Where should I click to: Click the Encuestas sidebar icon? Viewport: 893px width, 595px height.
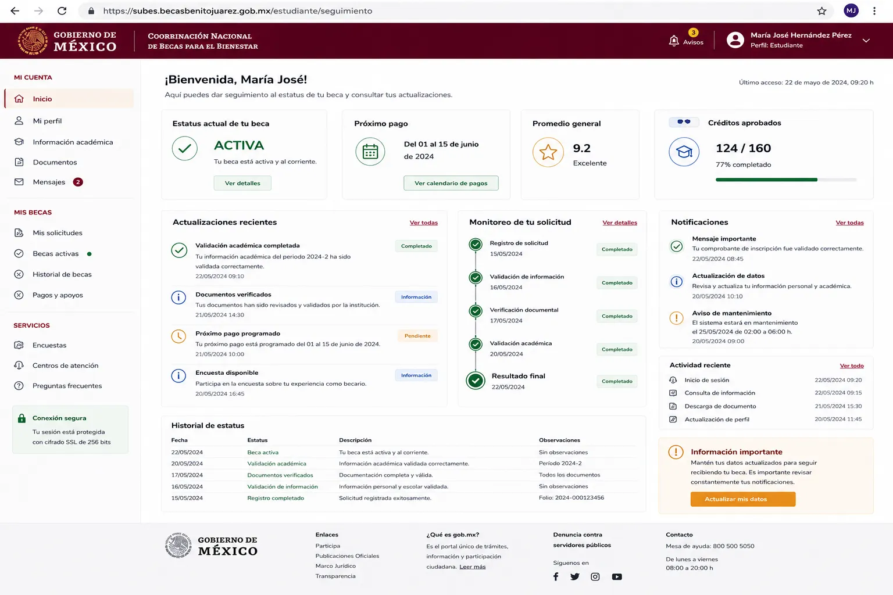tap(19, 345)
